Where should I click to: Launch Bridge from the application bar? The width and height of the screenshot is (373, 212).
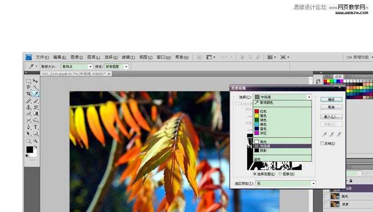tap(199, 57)
